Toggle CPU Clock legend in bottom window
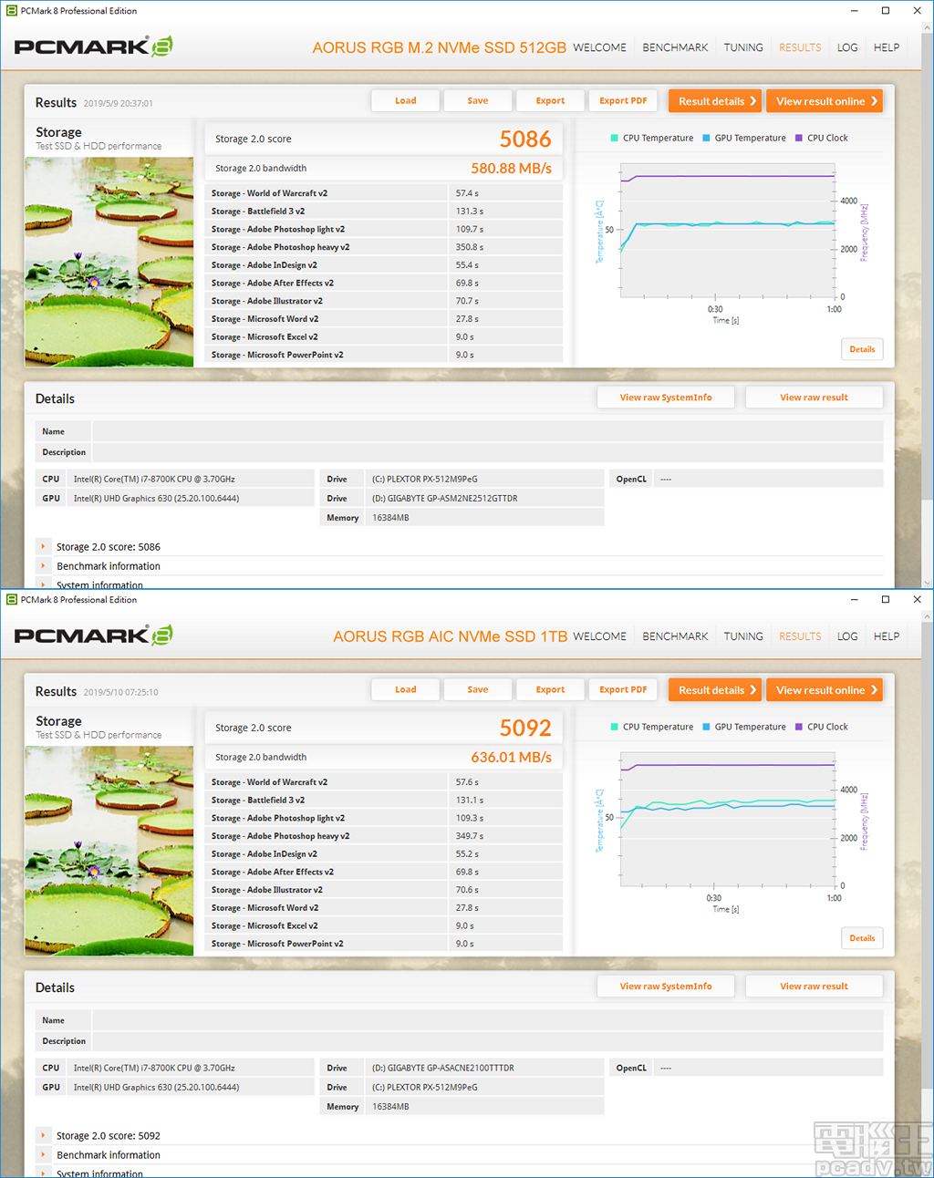934x1178 pixels. tap(821, 728)
